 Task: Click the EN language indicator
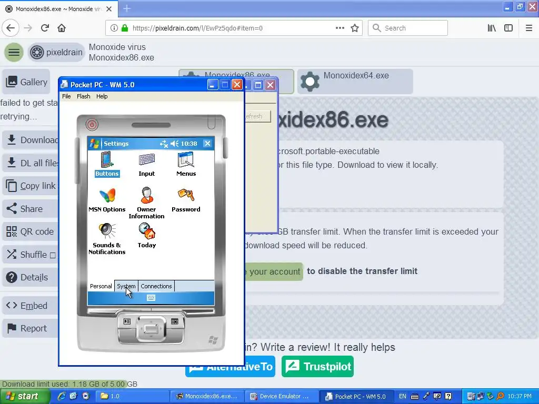click(403, 397)
